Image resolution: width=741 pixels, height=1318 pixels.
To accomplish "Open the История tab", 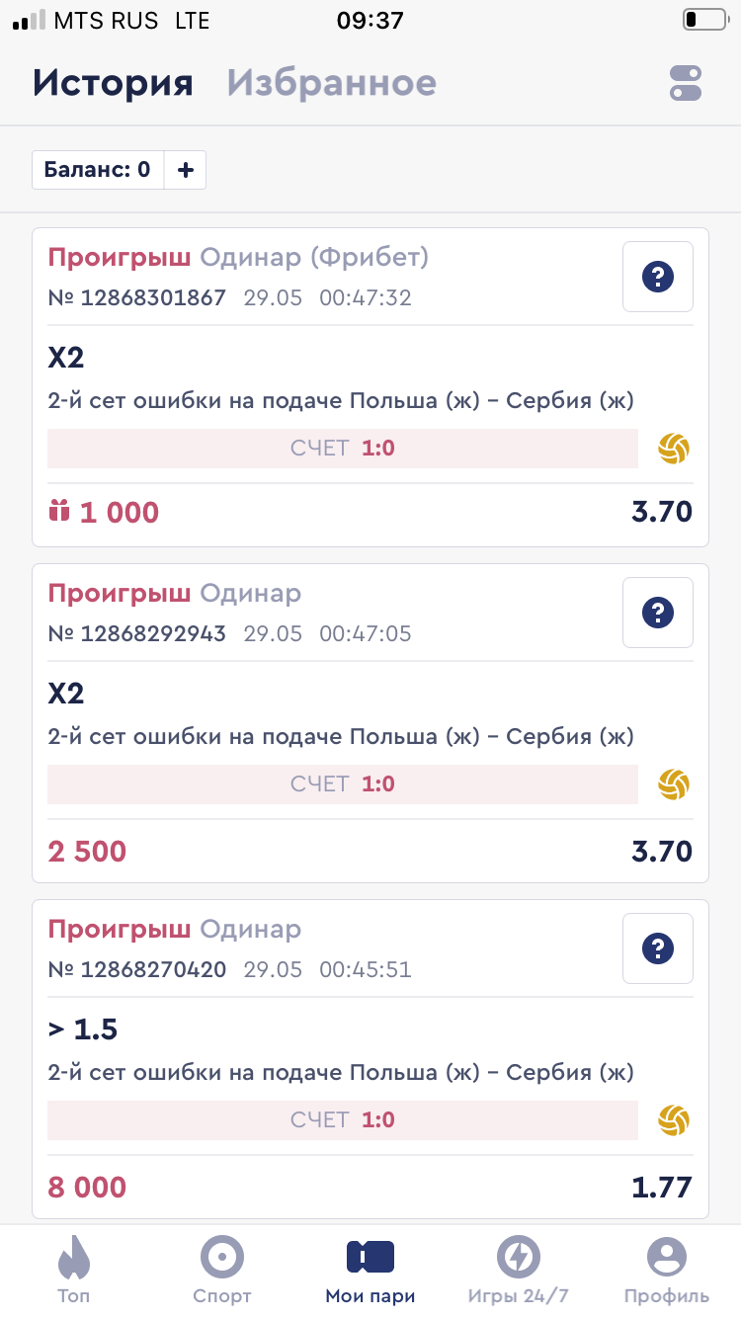I will (x=113, y=83).
